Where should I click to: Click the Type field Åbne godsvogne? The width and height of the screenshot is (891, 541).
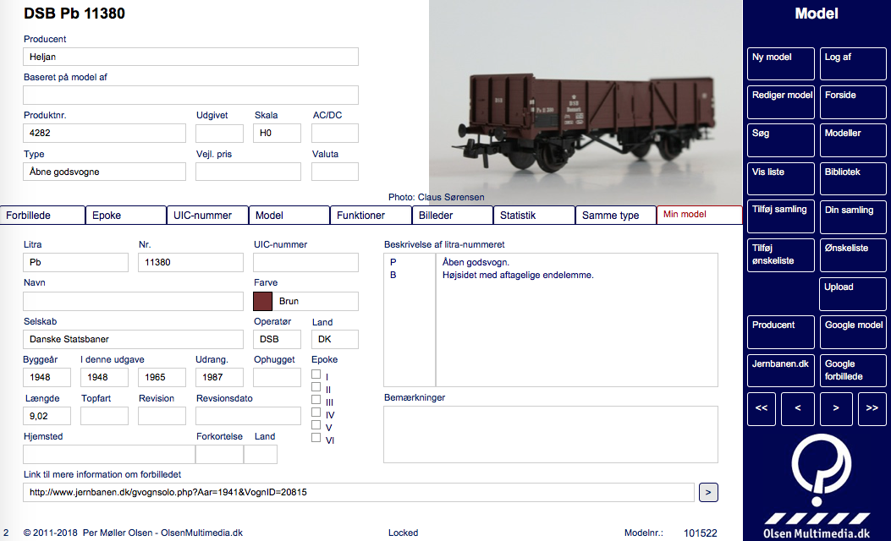(105, 172)
